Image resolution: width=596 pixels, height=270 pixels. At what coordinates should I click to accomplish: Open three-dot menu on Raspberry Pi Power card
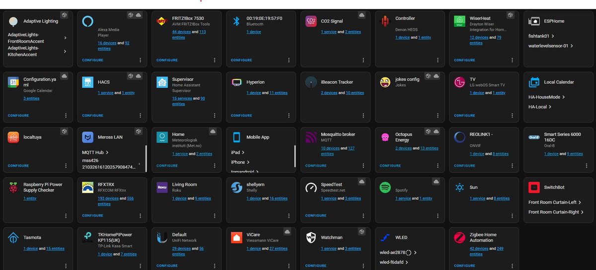click(x=66, y=216)
